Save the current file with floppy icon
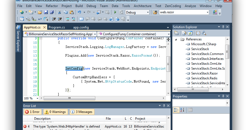The height and width of the screenshot is (130, 248). (46, 12)
